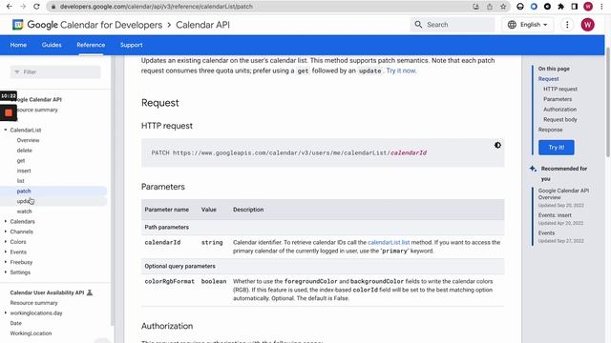
Task: Open Chrome profile avatar in the toolbar
Action: pyautogui.click(x=588, y=7)
